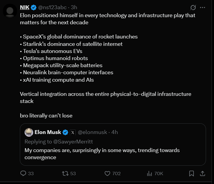Click the Grok explain icon
Image resolution: width=214 pixels, height=184 pixels.
[x=193, y=7]
